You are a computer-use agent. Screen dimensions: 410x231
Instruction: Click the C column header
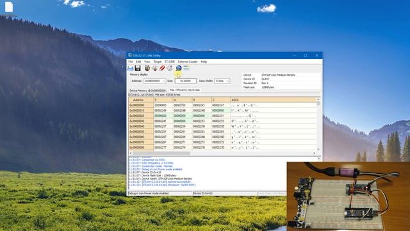(220, 100)
